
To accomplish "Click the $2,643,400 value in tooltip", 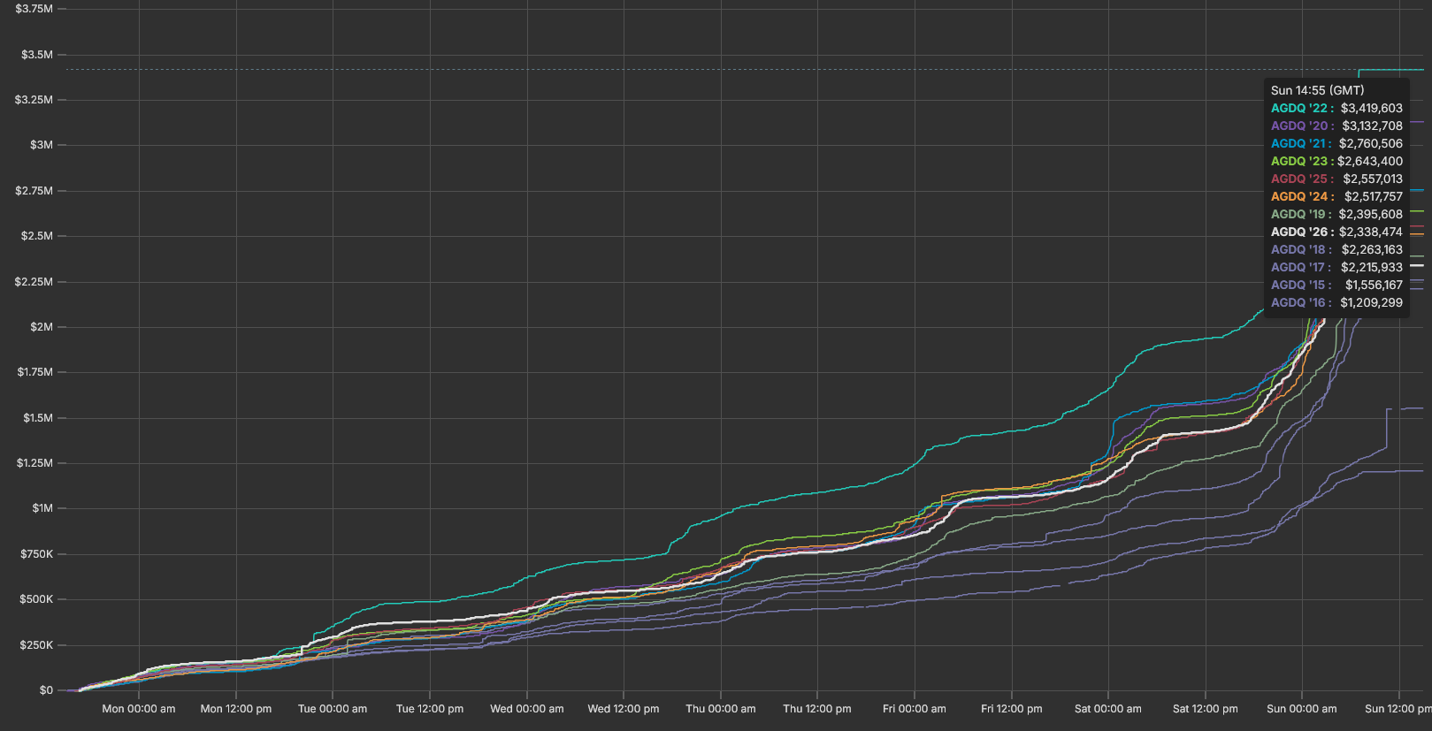I will tap(1370, 161).
